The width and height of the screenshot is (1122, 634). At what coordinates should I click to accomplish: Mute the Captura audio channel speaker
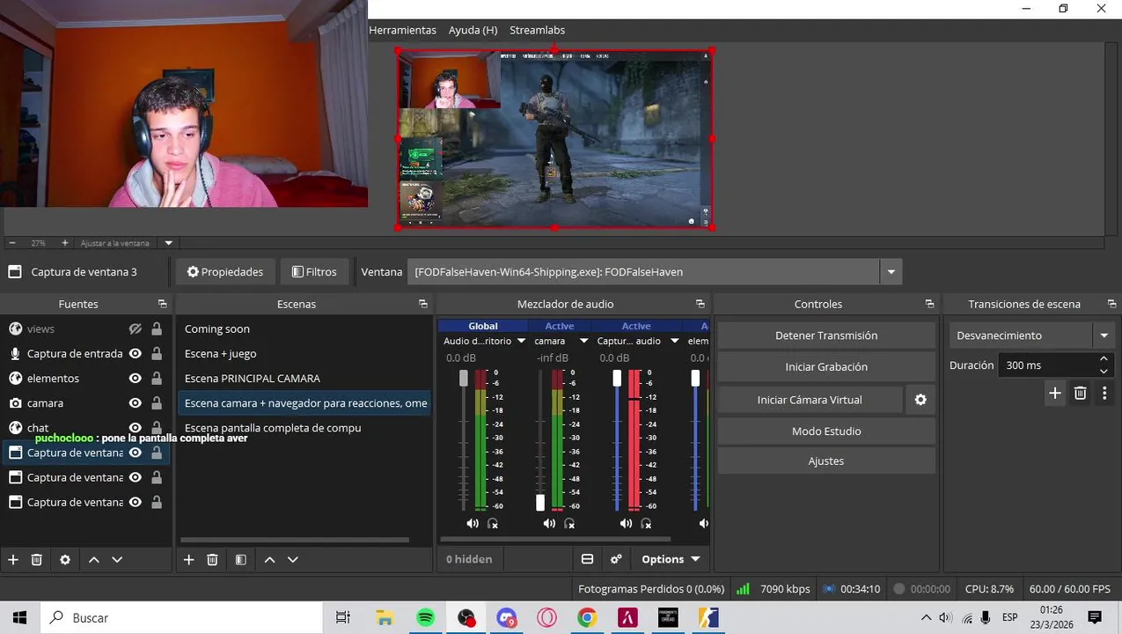click(x=626, y=523)
